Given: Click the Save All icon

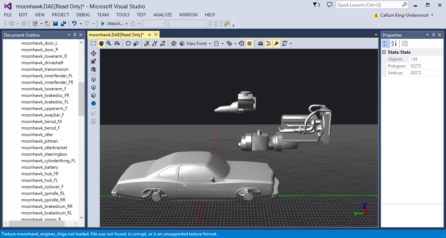Looking at the screenshot, I should click(x=63, y=24).
